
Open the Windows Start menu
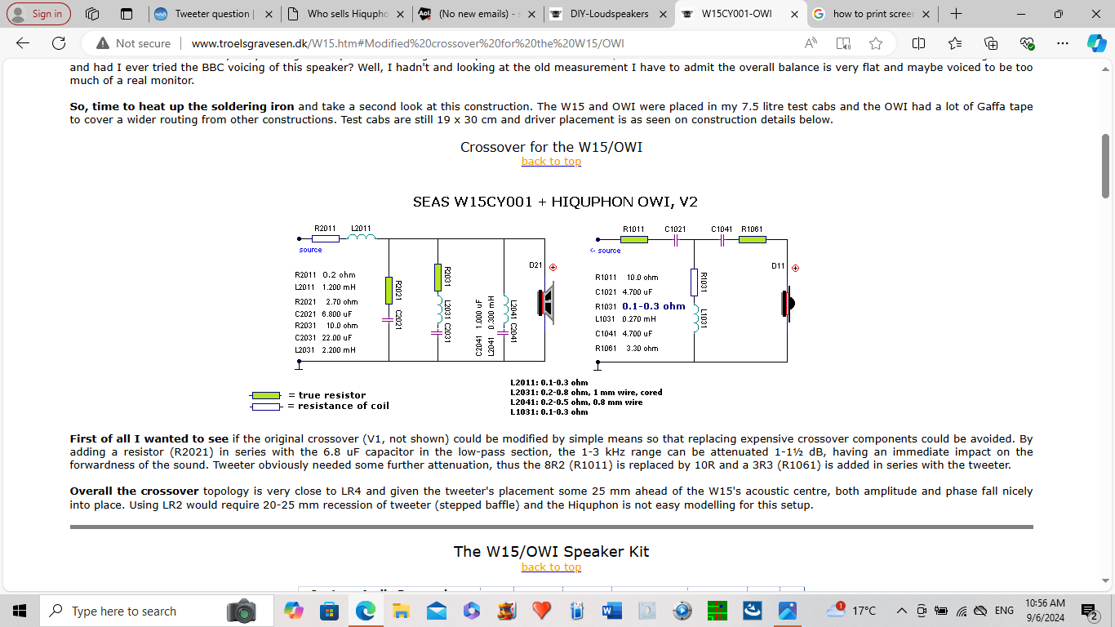(20, 611)
